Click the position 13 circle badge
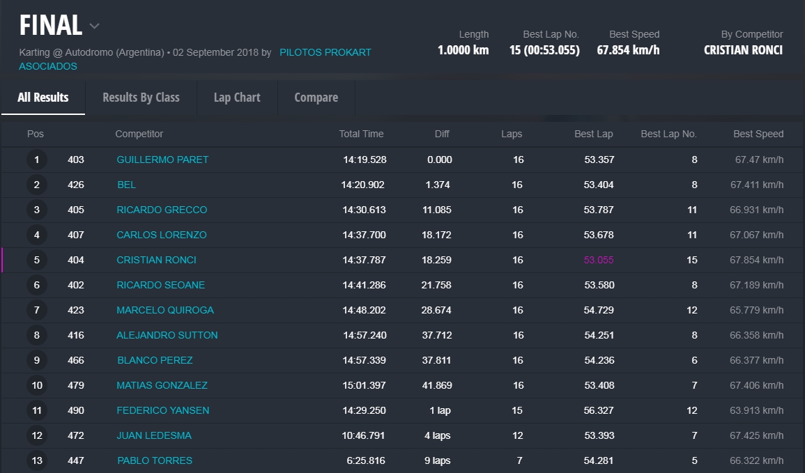This screenshot has height=473, width=805. tap(37, 460)
